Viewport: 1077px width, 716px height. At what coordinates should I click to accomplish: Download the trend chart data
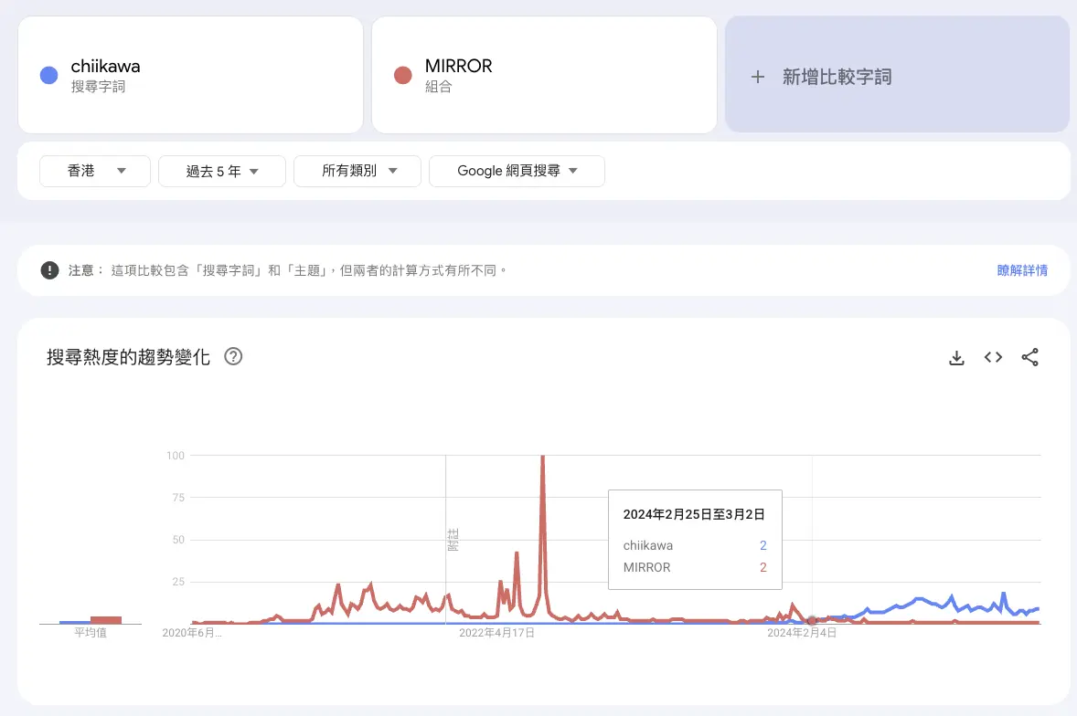tap(956, 357)
